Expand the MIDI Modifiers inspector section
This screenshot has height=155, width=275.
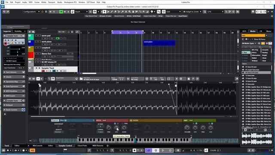pyautogui.click(x=14, y=91)
